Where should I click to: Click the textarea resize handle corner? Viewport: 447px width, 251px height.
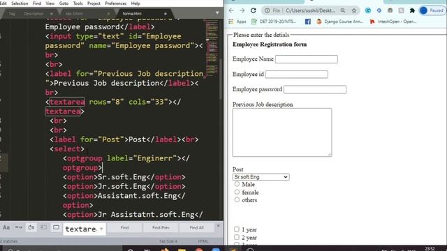click(329, 154)
